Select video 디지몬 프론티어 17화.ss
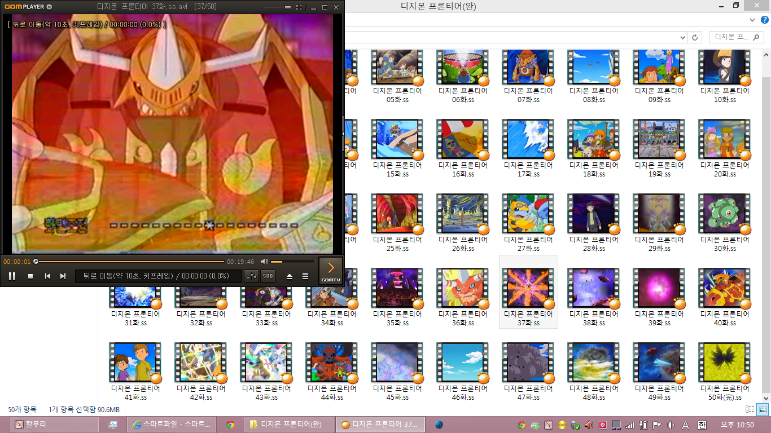This screenshot has height=433, width=771. coord(528,148)
